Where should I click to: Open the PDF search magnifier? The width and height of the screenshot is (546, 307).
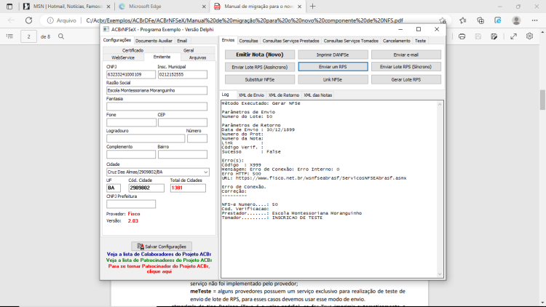pos(61,36)
